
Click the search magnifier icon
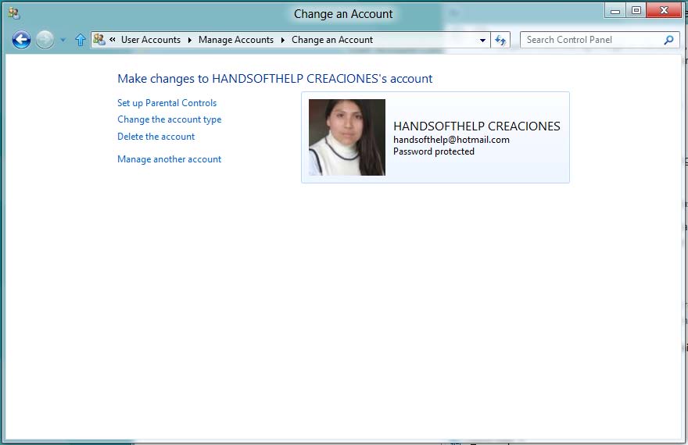[668, 40]
